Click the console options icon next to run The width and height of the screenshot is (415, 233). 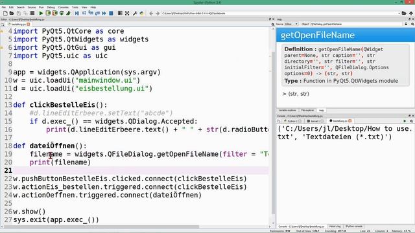point(412,121)
